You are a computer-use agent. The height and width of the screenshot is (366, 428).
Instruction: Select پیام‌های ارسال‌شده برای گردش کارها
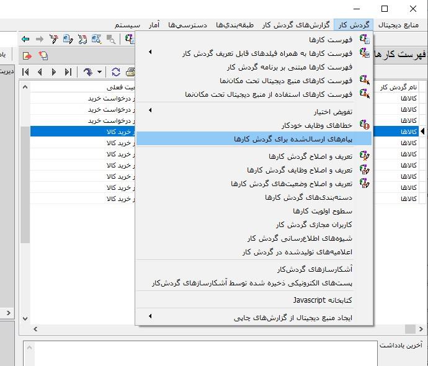click(x=293, y=139)
